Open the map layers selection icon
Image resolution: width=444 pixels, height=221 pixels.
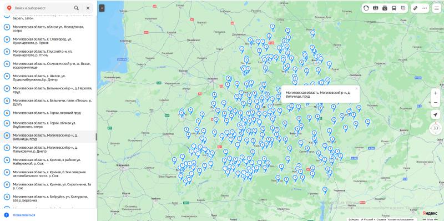click(403, 8)
